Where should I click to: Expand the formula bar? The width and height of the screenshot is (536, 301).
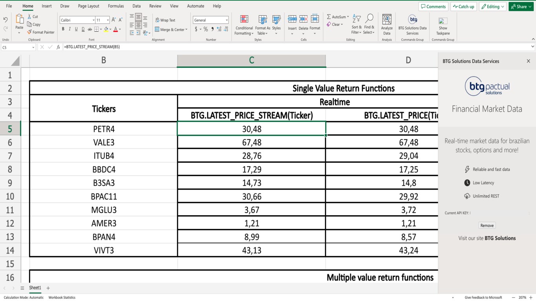pyautogui.click(x=532, y=47)
